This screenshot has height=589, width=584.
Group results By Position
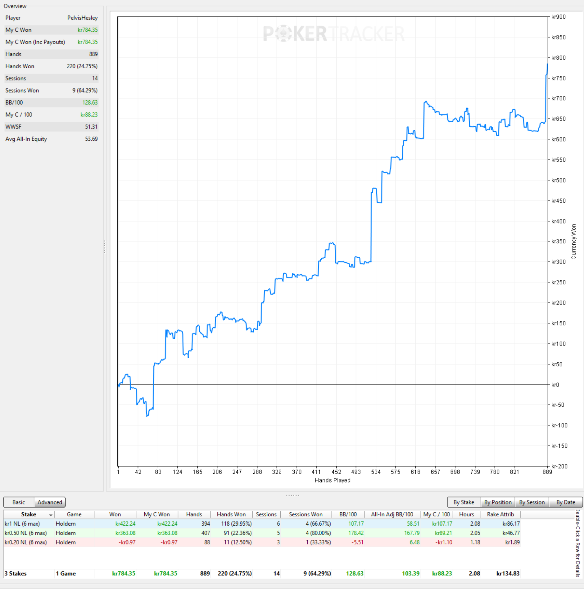pos(498,502)
